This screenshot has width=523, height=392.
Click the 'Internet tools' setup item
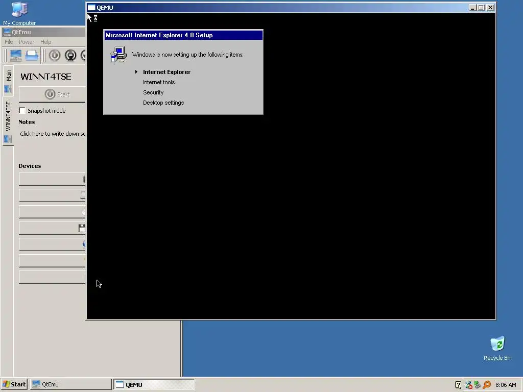[159, 82]
